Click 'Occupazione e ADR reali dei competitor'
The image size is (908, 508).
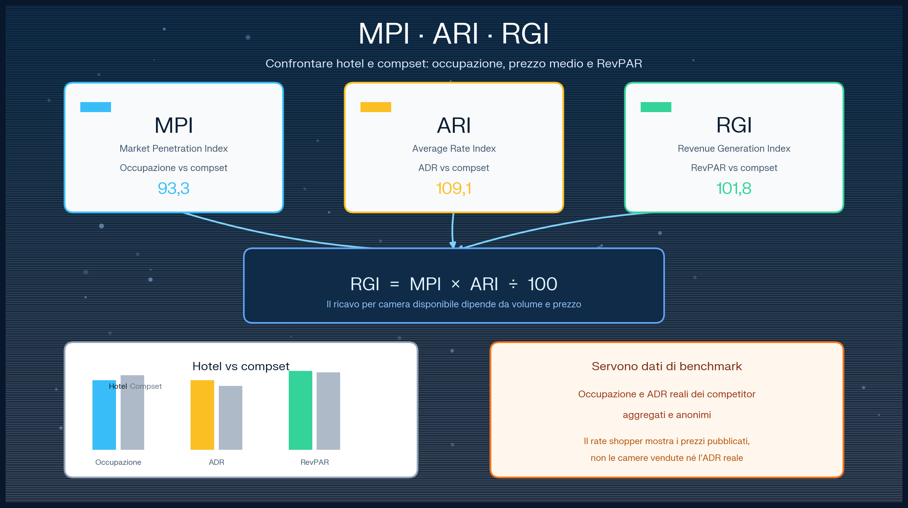coord(667,394)
